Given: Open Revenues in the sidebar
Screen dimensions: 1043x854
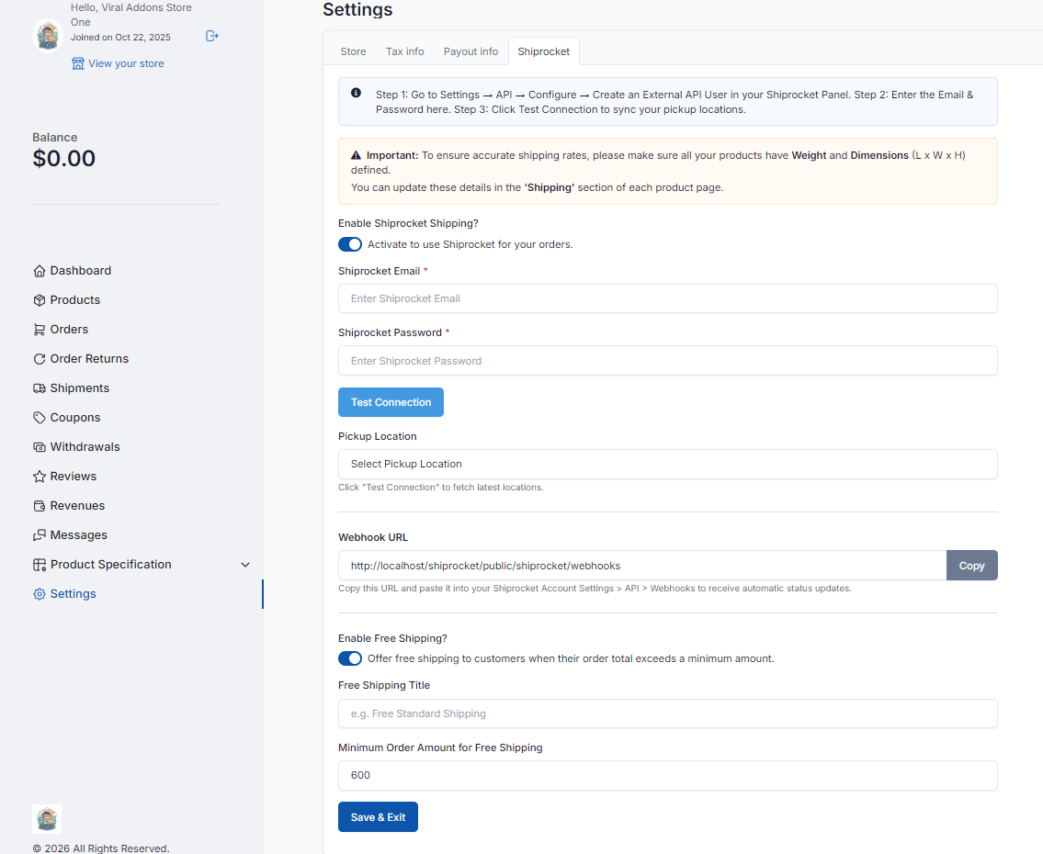Looking at the screenshot, I should pos(77,506).
